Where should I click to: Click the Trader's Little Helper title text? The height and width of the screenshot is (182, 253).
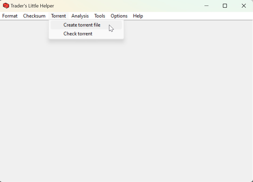pos(32,6)
